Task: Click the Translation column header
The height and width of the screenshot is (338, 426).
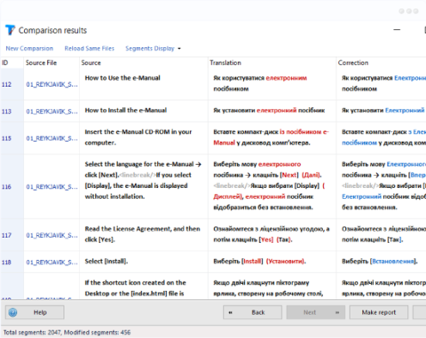Action: pyautogui.click(x=272, y=63)
